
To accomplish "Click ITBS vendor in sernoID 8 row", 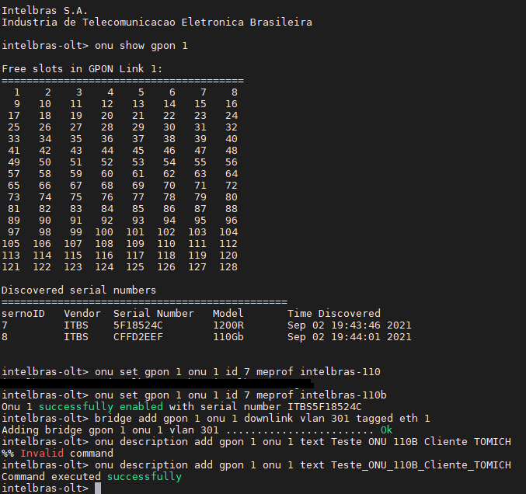I will pyautogui.click(x=76, y=336).
